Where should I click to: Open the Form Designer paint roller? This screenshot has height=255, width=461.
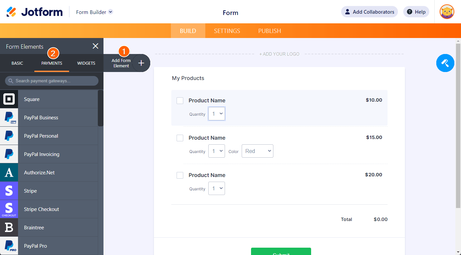click(445, 63)
